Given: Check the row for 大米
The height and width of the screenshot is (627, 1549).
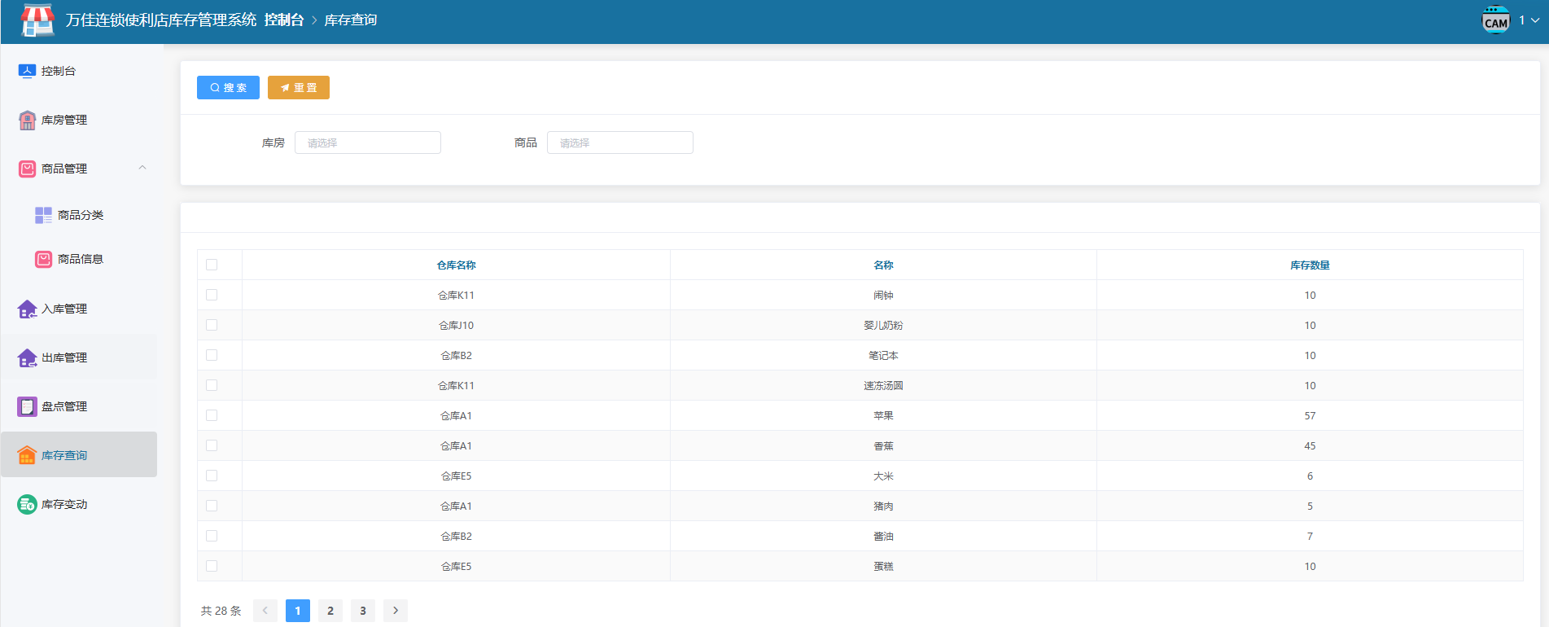Looking at the screenshot, I should pyautogui.click(x=212, y=476).
